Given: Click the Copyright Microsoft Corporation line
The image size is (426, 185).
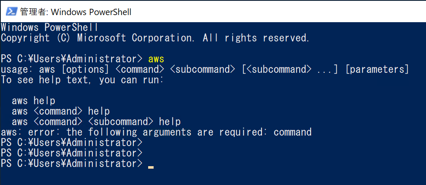Looking at the screenshot, I should coord(155,38).
